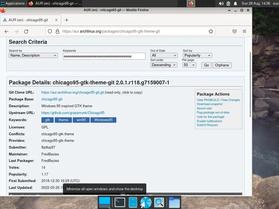Image resolution: width=279 pixels, height=209 pixels.
Task: Open View PKGBUILD link
Action: coord(208,100)
